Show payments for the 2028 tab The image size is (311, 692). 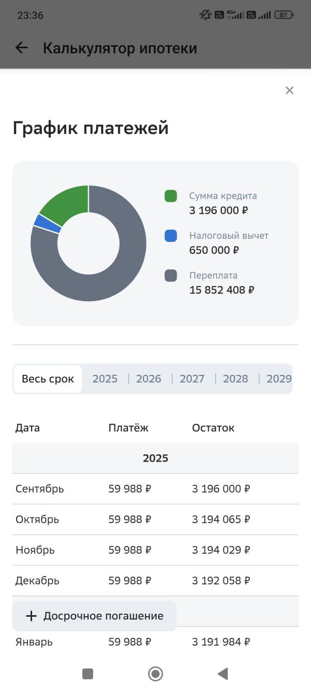pos(235,379)
